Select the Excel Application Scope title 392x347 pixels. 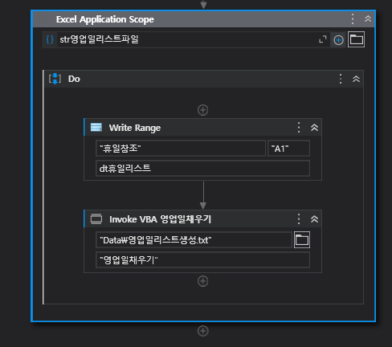click(x=105, y=19)
